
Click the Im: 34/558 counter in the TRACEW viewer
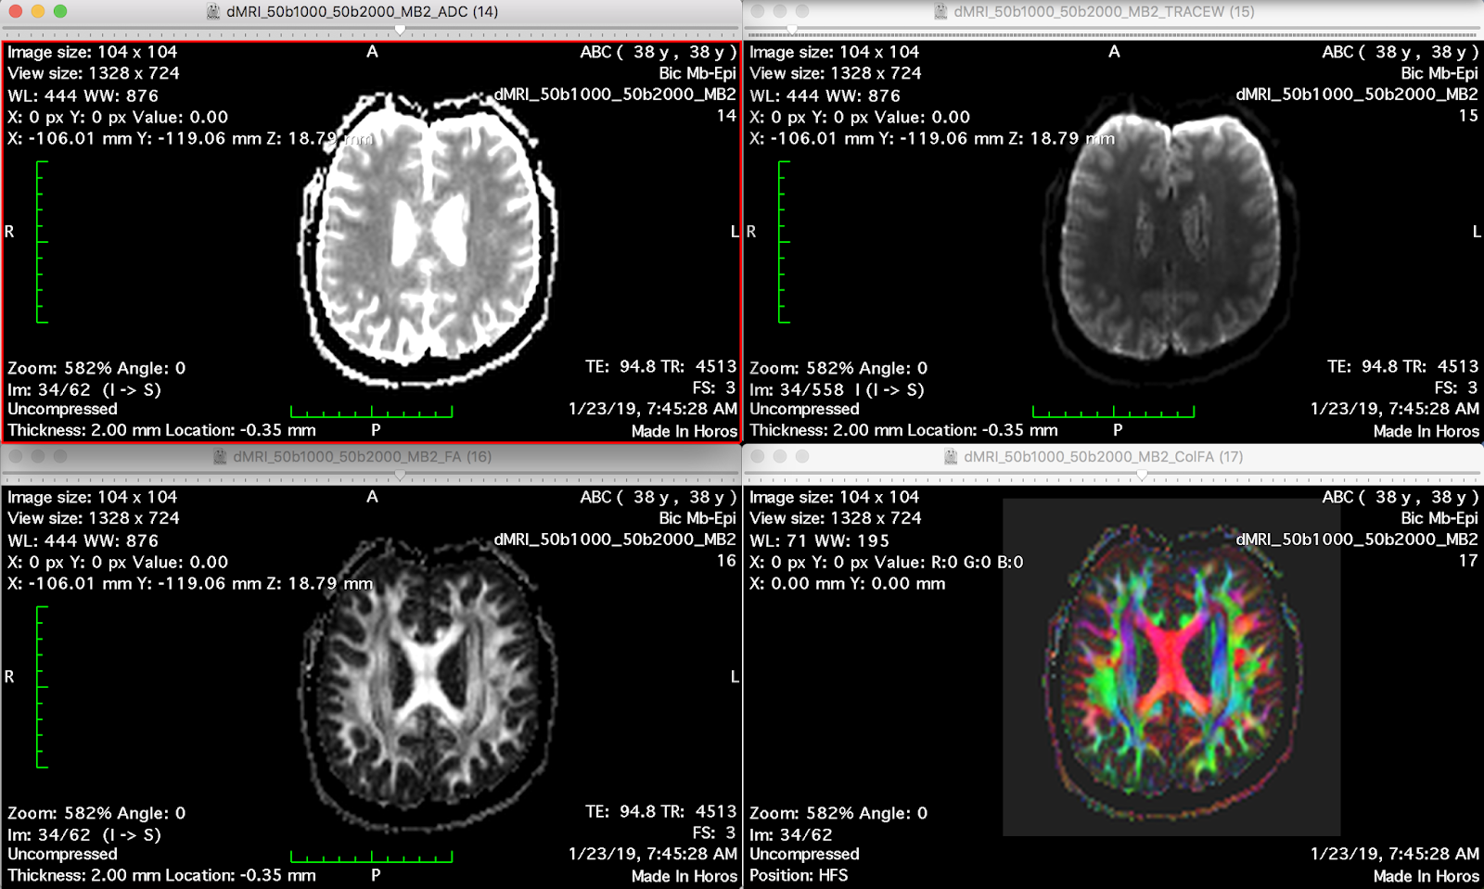tap(836, 390)
